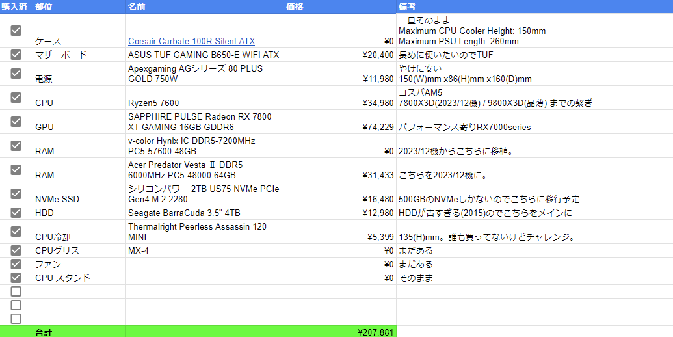Select the 合計 label cell
673x337 pixels.
(79, 331)
